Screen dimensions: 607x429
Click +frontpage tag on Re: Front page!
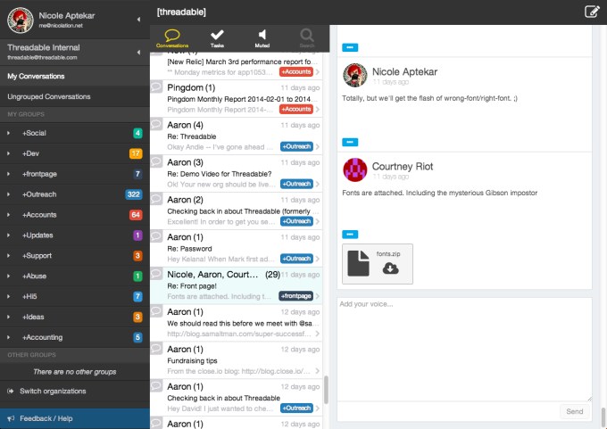295,296
